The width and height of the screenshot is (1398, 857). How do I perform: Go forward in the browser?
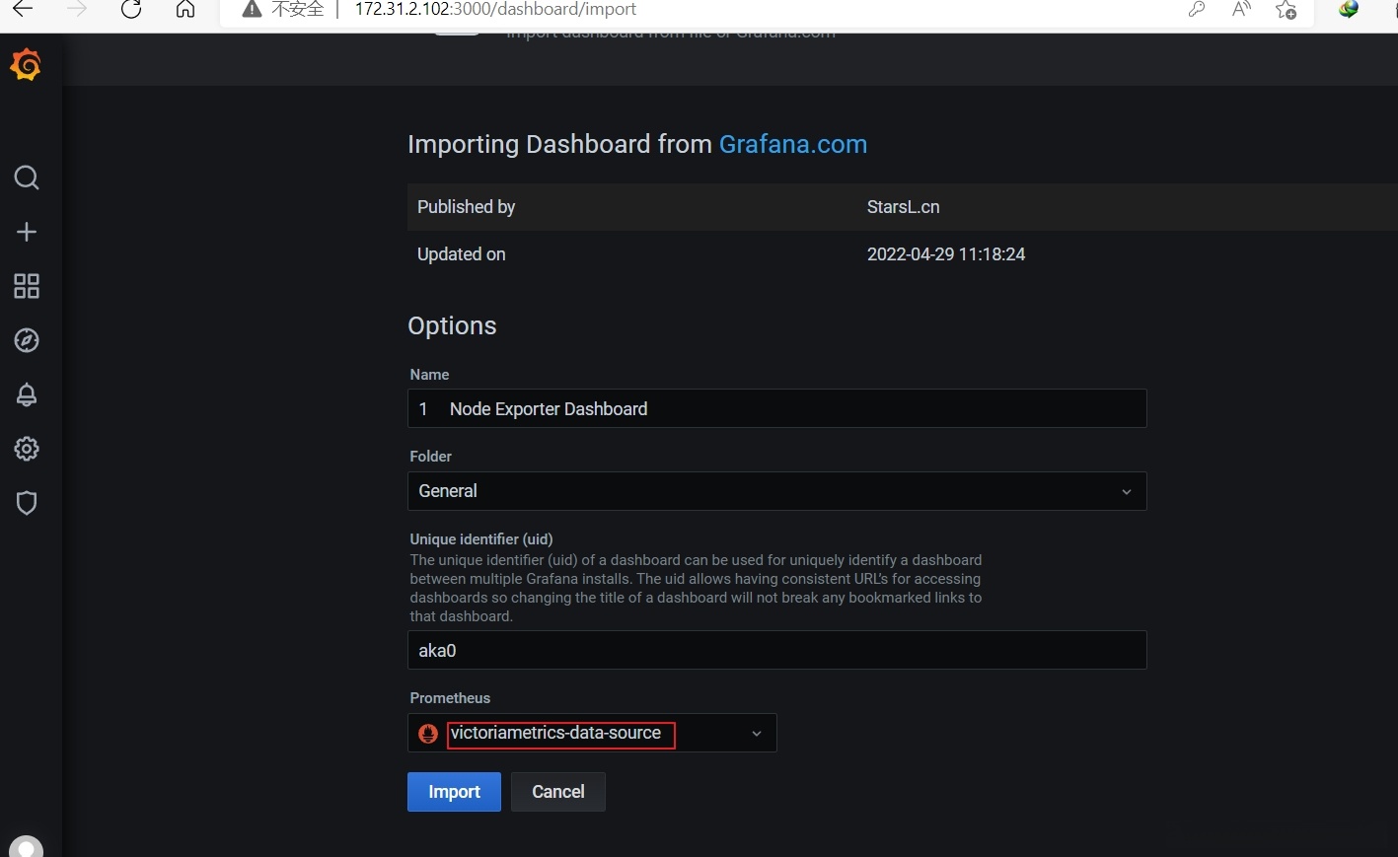[x=78, y=10]
